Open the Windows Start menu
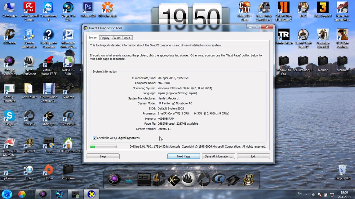The height and width of the screenshot is (199, 355). point(7,194)
